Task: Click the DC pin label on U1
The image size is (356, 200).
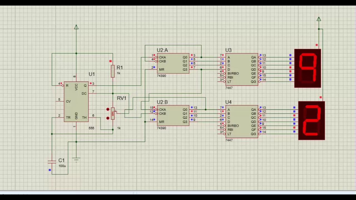Action: pyautogui.click(x=84, y=94)
